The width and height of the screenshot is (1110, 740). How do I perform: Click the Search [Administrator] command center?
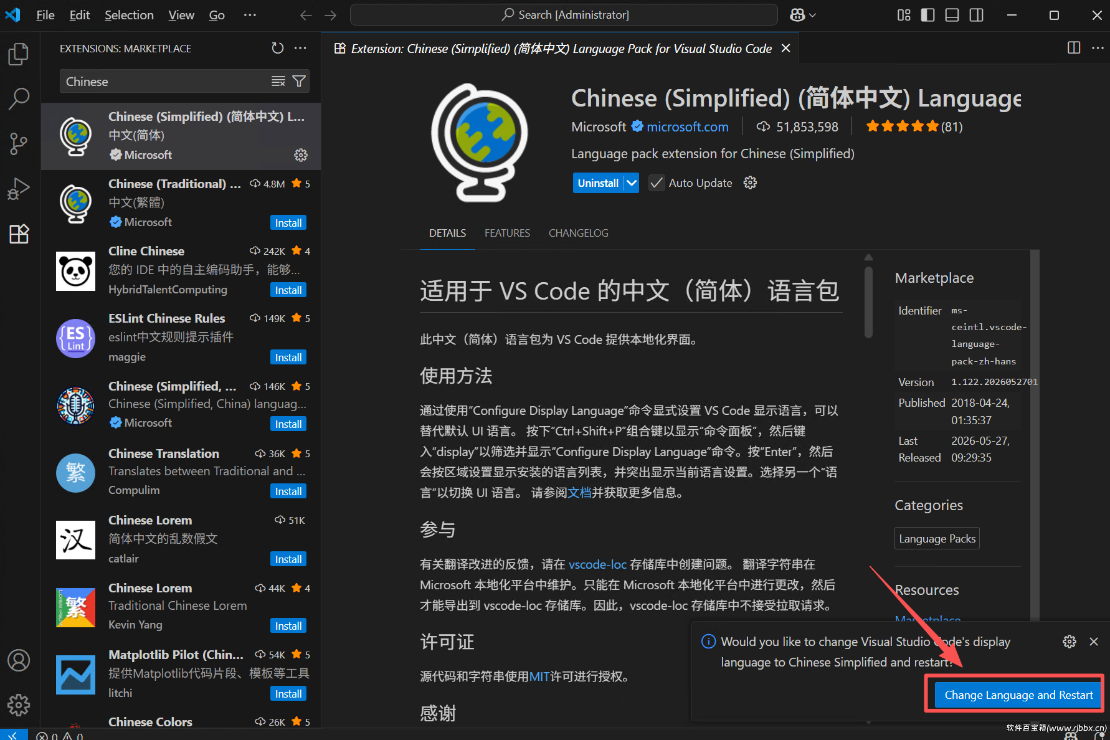pos(564,15)
